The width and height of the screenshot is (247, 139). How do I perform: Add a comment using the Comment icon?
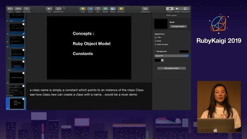(x=121, y=8)
